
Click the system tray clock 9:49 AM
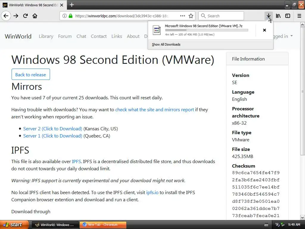coord(294,225)
